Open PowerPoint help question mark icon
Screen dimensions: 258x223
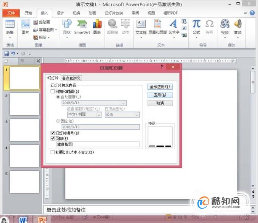252,13
